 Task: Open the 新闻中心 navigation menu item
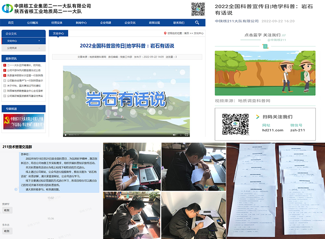coord(81,23)
